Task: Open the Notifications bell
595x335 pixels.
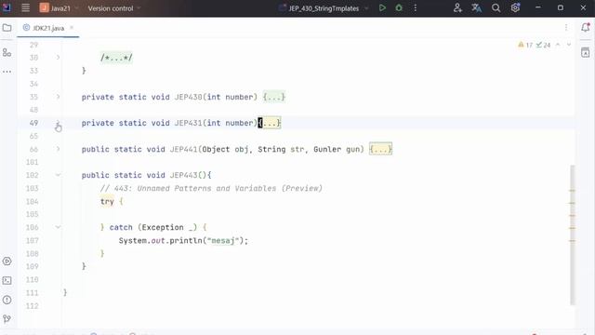Action: coord(586,27)
